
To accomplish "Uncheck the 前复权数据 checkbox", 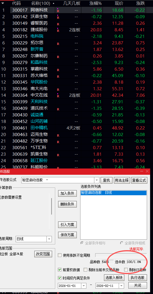I will click(60, 270).
